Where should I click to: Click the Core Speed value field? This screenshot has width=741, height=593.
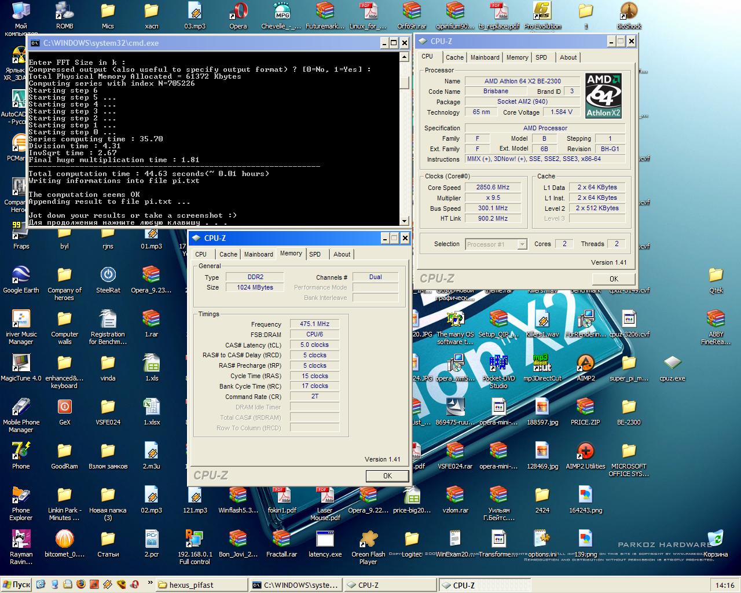click(493, 188)
